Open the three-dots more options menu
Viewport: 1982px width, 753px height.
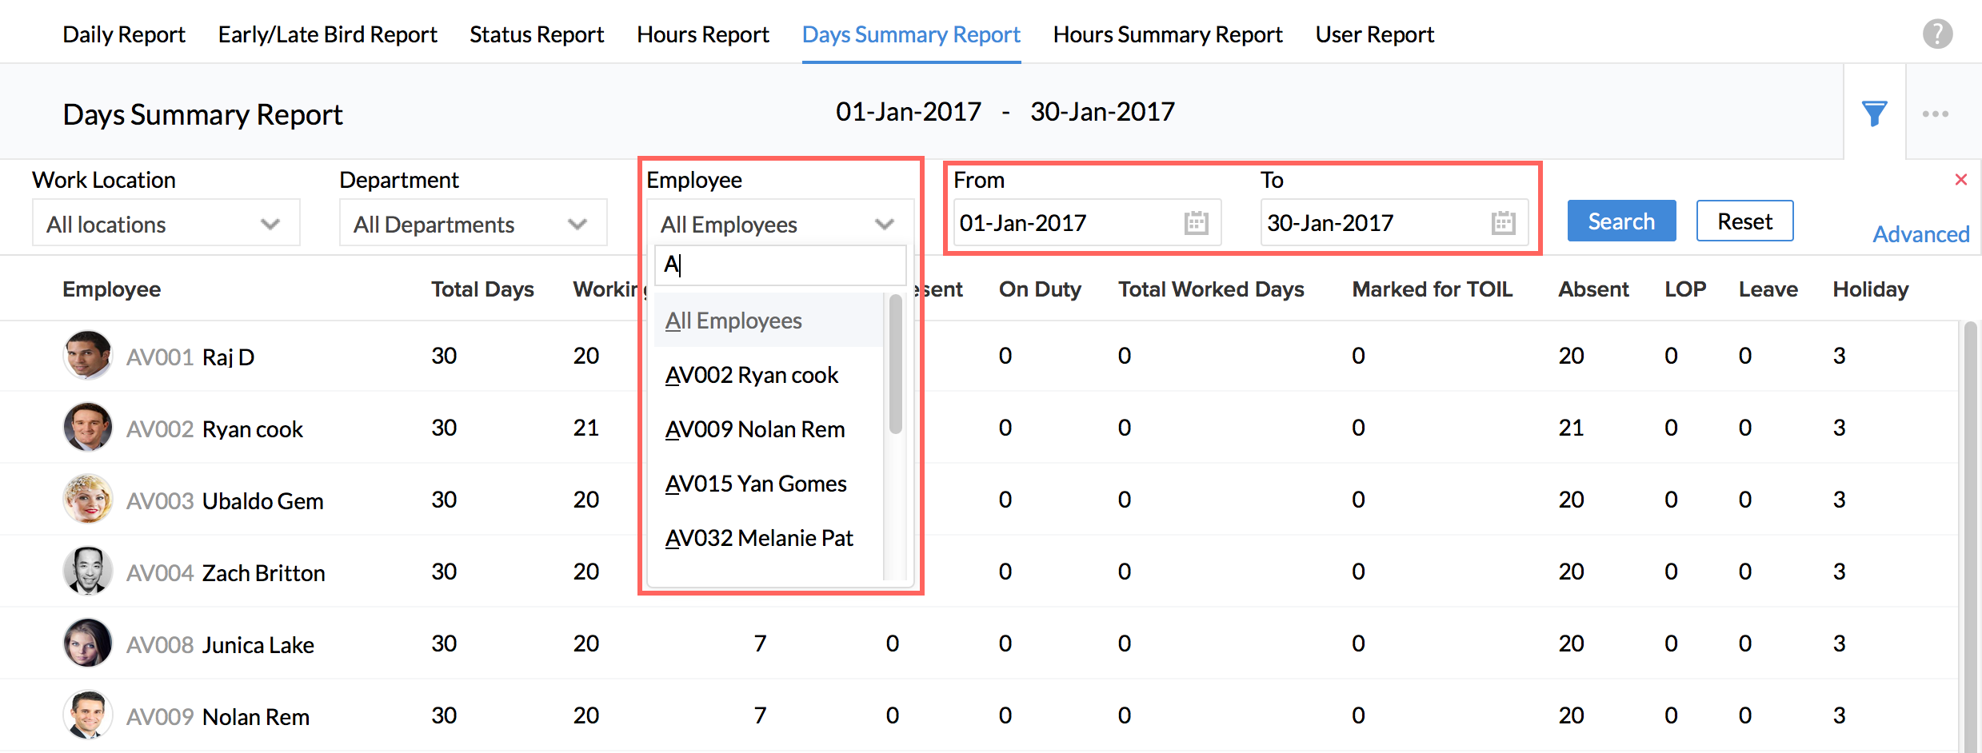point(1935,114)
